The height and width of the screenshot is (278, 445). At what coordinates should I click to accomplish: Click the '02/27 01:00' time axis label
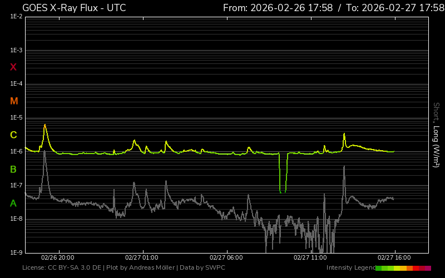coord(142,257)
